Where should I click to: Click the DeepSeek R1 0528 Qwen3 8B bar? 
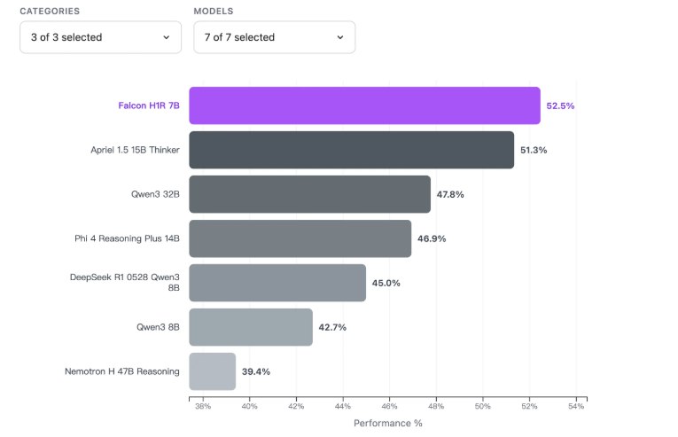277,283
